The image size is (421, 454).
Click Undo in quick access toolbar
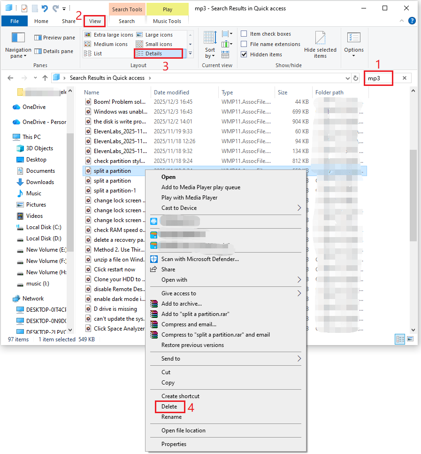44,8
